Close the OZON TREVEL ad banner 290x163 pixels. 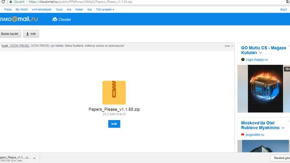pyautogui.click(x=232, y=46)
